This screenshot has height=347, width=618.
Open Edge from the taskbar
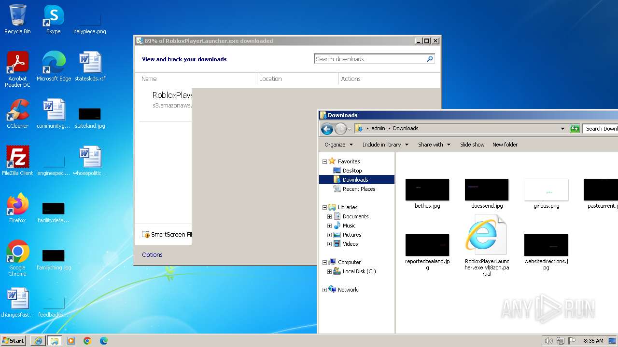coord(104,341)
